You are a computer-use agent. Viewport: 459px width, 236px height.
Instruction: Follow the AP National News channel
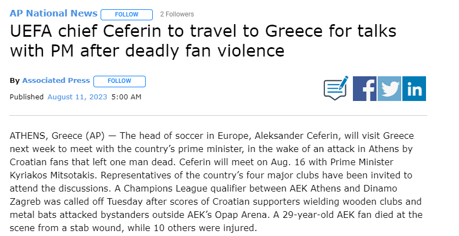127,14
